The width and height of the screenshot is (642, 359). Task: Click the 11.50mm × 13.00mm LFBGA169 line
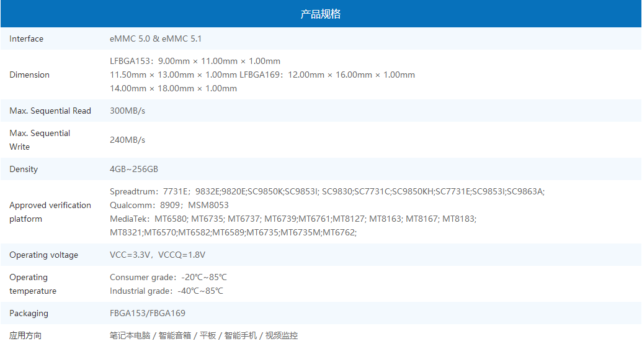[262, 75]
